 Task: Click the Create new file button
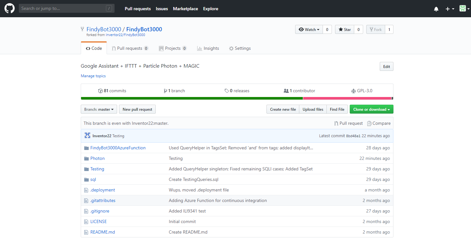(x=283, y=109)
